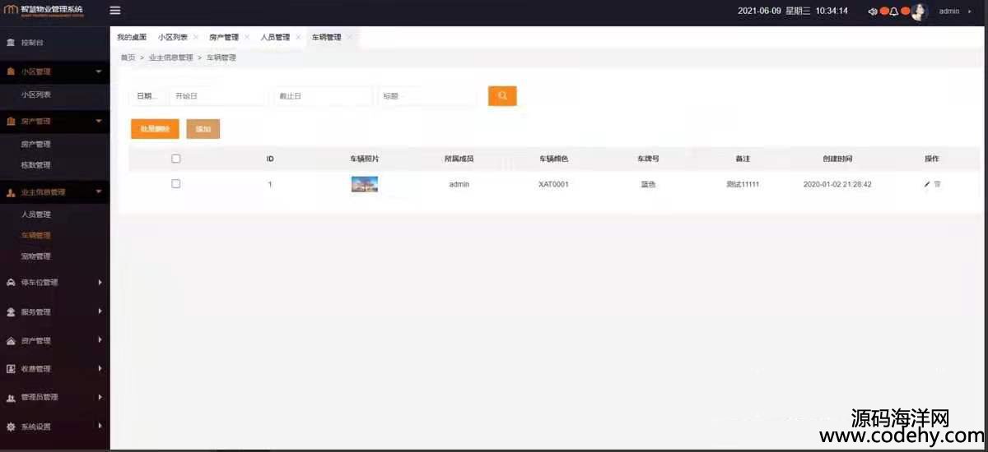The width and height of the screenshot is (988, 452).
Task: Open the vehicle photo thumbnail
Action: tap(365, 184)
